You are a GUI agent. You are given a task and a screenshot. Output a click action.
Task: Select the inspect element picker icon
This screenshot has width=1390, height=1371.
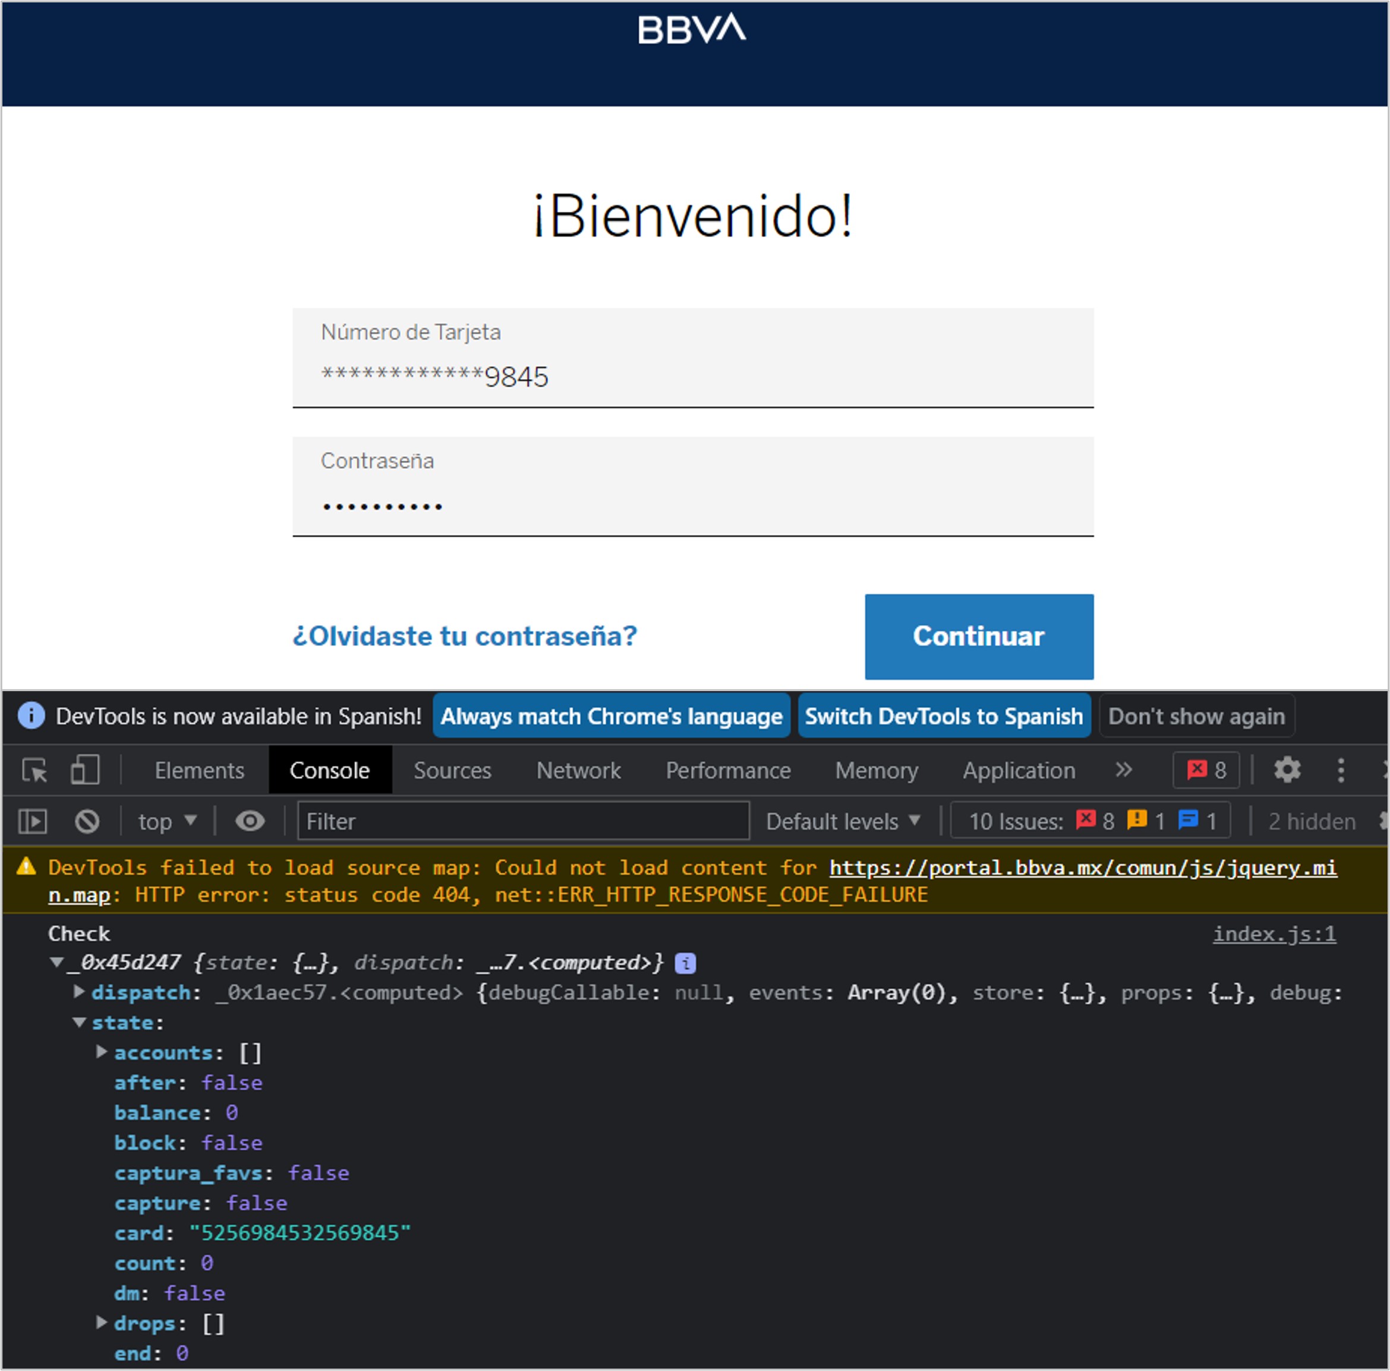[34, 770]
